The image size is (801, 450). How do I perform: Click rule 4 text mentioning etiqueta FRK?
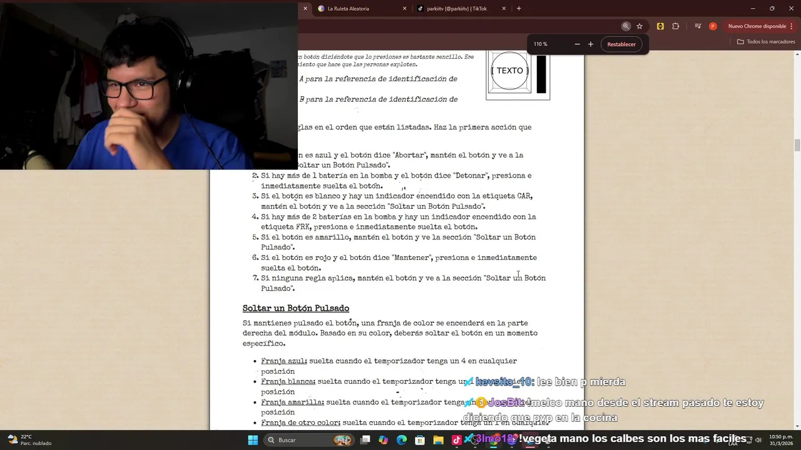point(399,222)
